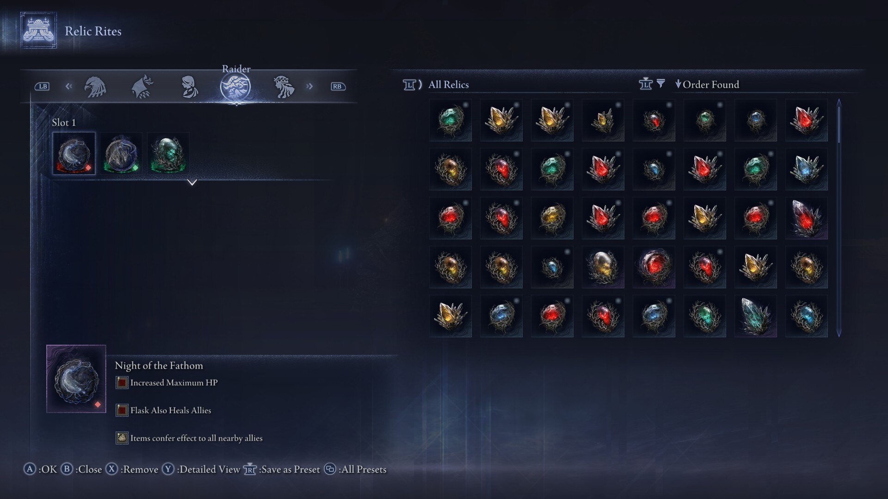Select the Raider character icon
This screenshot has height=499, width=888.
point(235,87)
